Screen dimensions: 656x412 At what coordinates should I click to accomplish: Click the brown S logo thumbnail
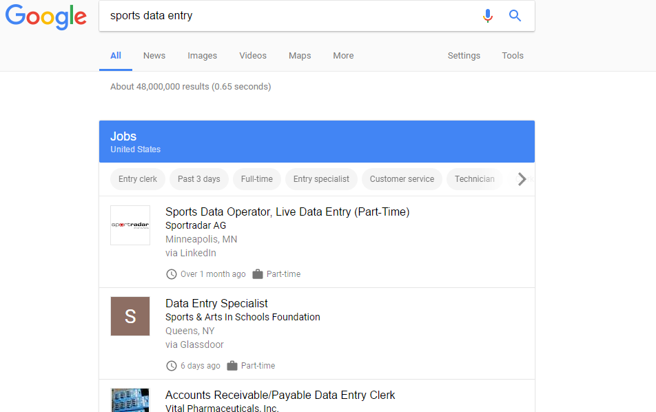pyautogui.click(x=130, y=316)
